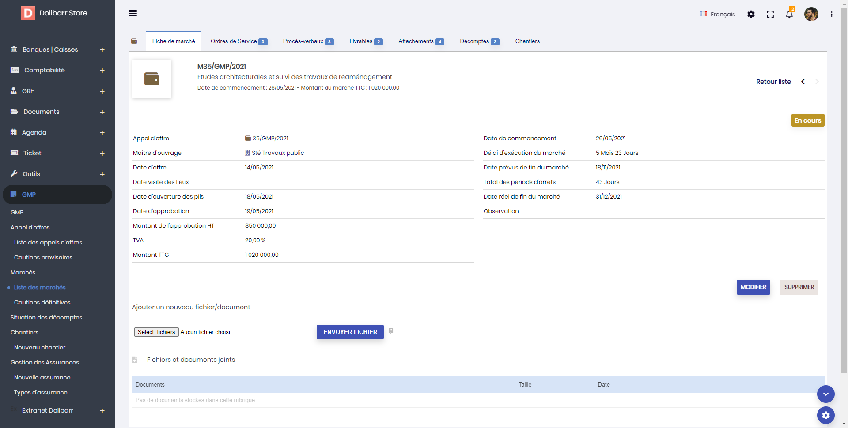
Task: Open the Français language selector
Action: click(717, 14)
